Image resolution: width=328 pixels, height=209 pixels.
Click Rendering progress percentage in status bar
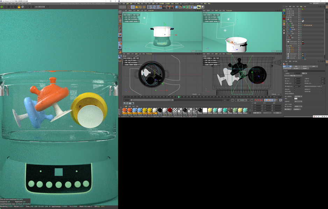point(10,207)
